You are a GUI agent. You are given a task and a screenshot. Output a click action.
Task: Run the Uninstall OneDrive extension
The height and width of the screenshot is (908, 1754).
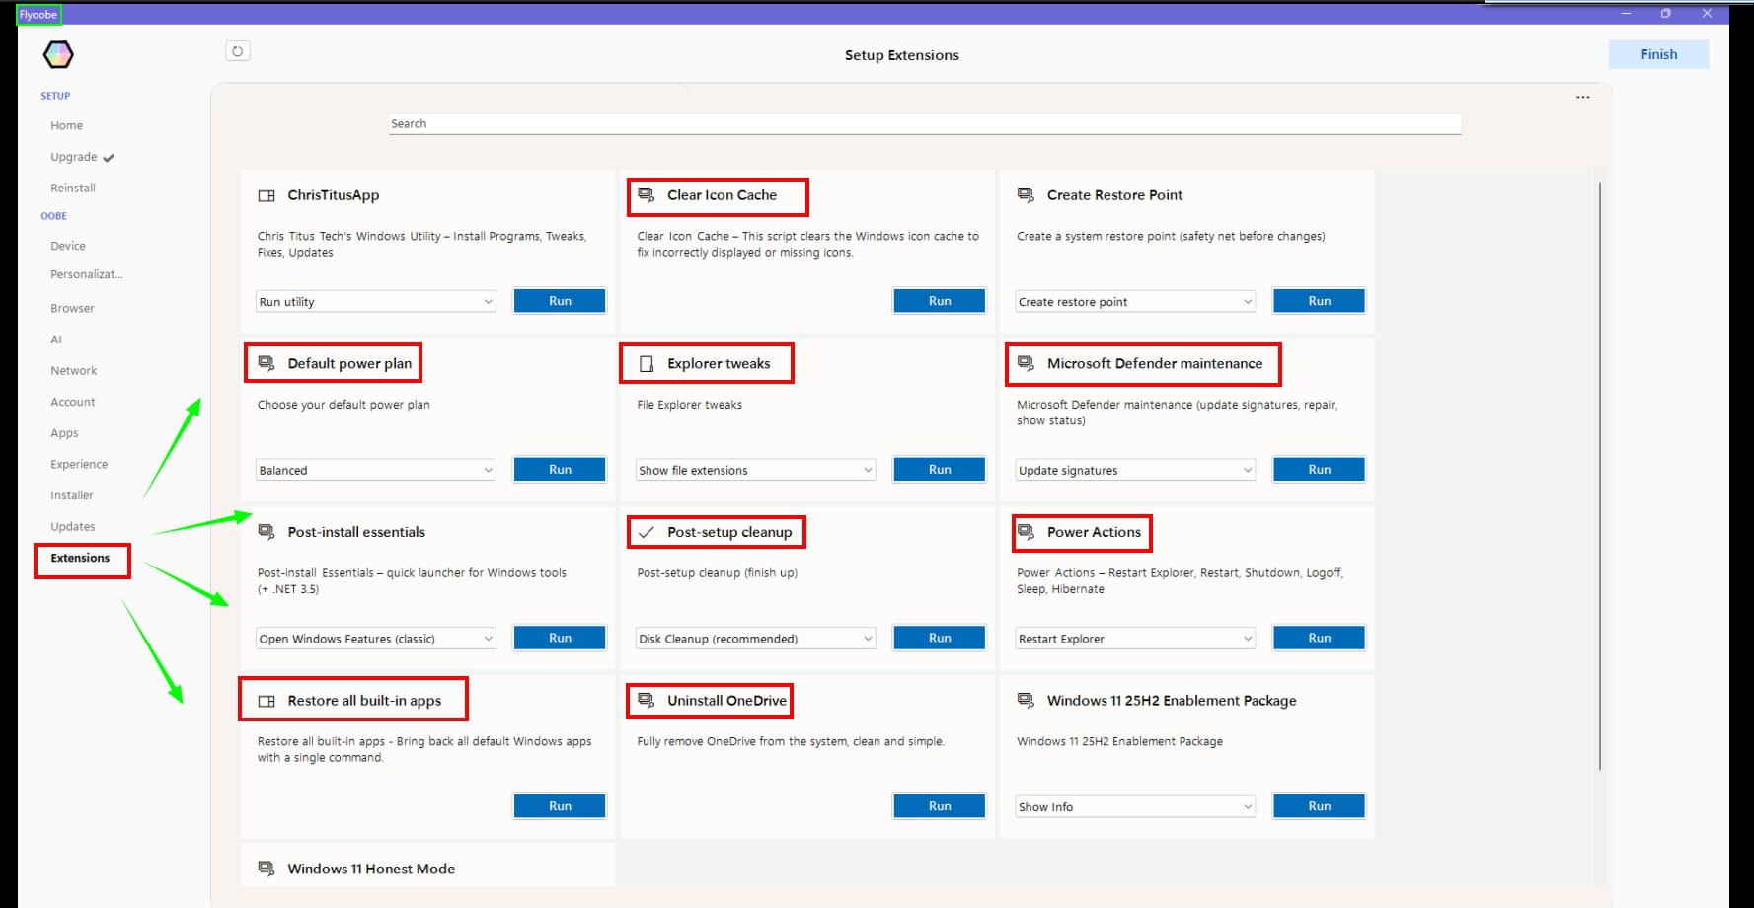tap(939, 806)
